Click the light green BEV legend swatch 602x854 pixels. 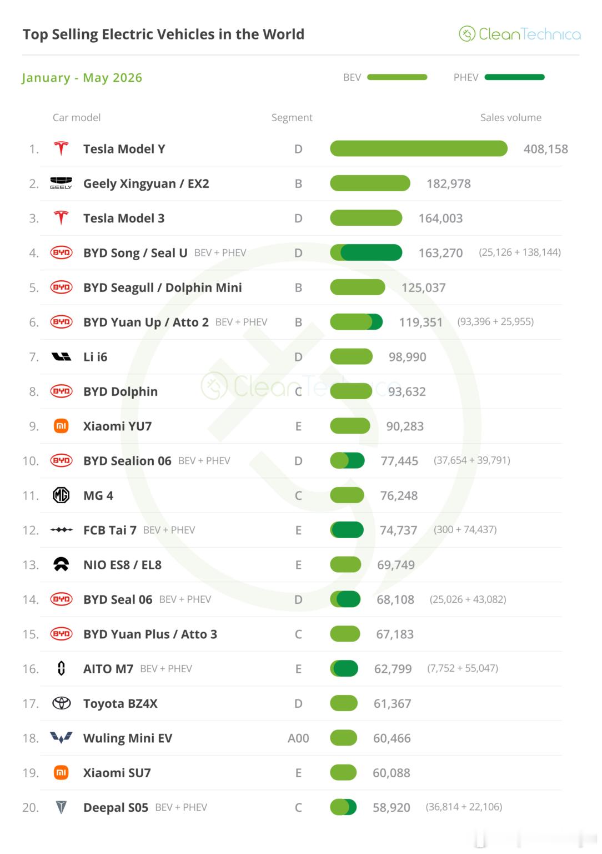pyautogui.click(x=397, y=77)
